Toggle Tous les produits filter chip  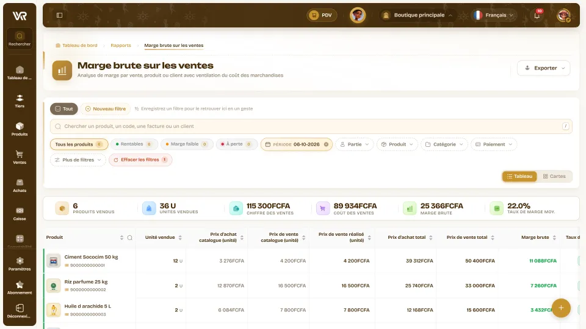click(79, 144)
